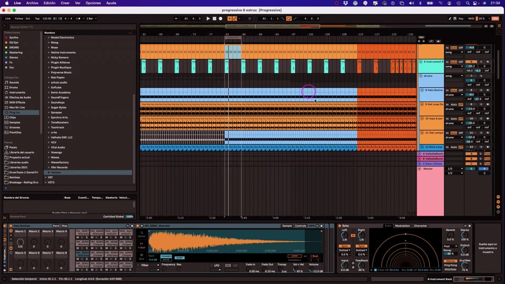Image resolution: width=505 pixels, height=284 pixels.
Task: Unfold the 6 Instrument Rack track
Action: point(421,62)
